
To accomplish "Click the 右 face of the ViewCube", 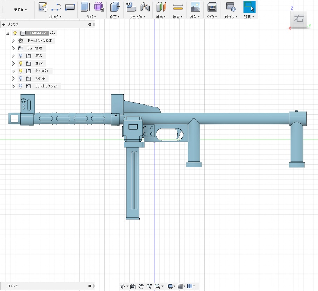I will [x=298, y=19].
